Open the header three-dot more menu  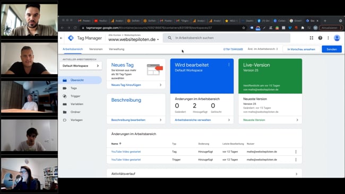(x=328, y=38)
